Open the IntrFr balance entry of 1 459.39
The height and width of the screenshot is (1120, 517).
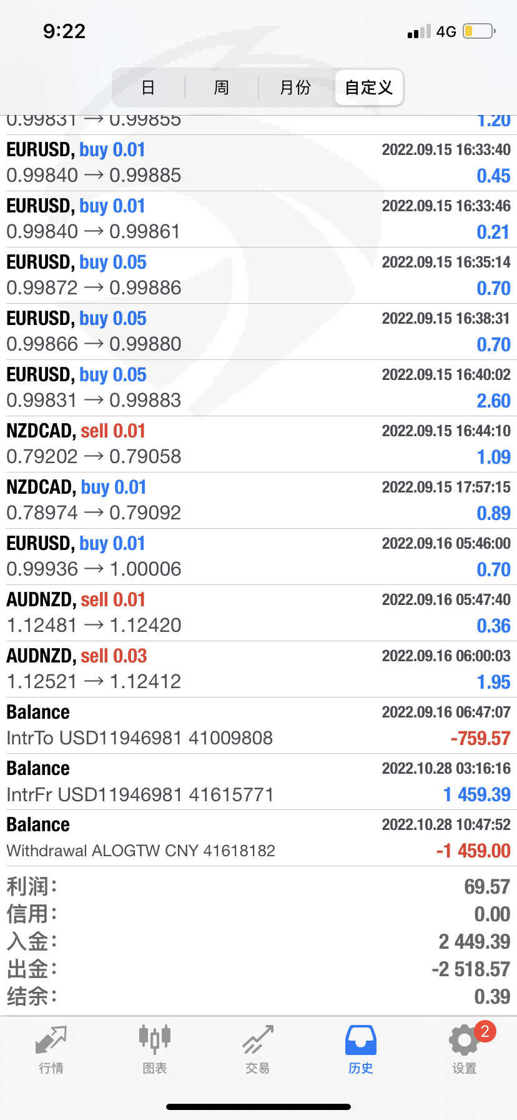point(258,781)
